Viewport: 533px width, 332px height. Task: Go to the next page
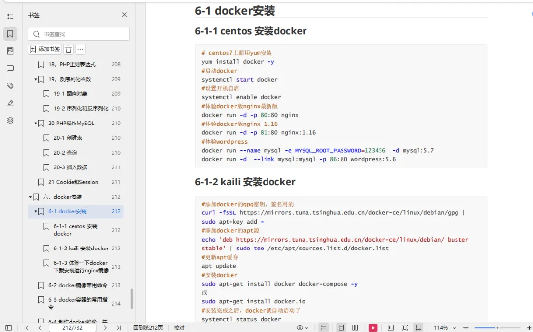click(105, 328)
